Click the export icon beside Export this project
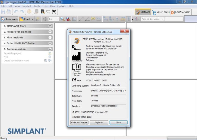Viewport: 197px width, 140px height. [50, 53]
